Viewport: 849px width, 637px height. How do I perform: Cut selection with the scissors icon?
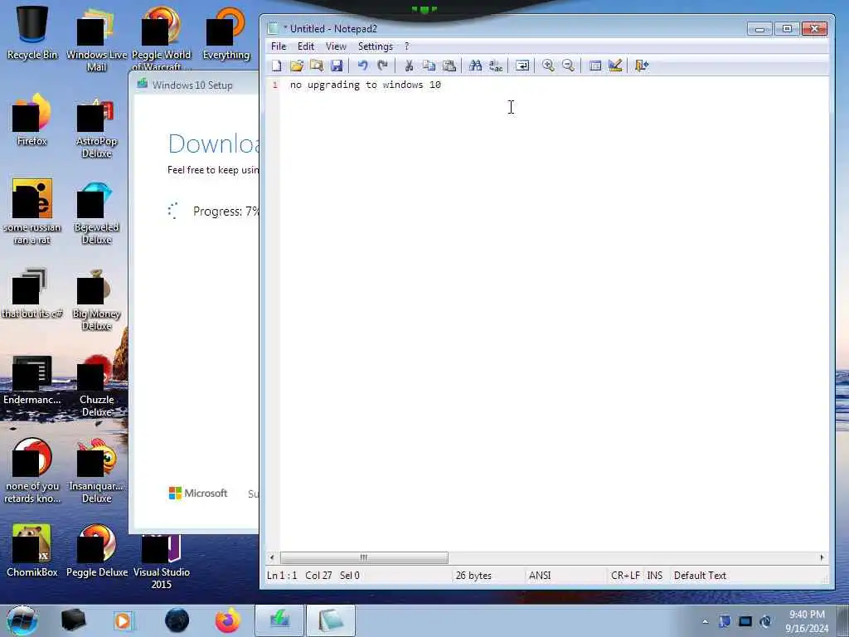click(409, 66)
